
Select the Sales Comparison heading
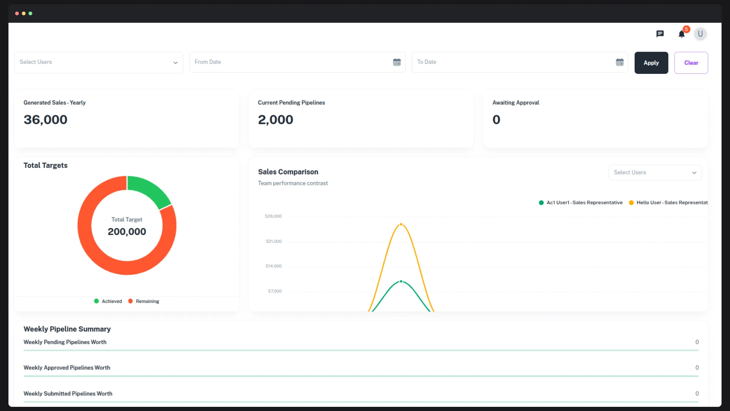288,172
